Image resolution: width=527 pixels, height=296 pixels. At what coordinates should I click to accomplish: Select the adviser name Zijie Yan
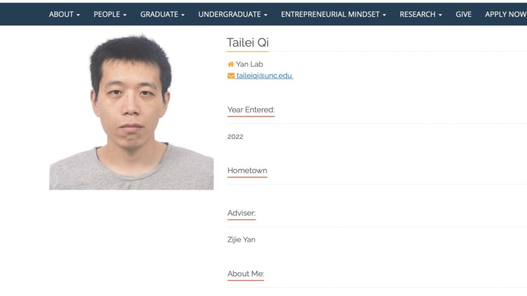pyautogui.click(x=241, y=240)
